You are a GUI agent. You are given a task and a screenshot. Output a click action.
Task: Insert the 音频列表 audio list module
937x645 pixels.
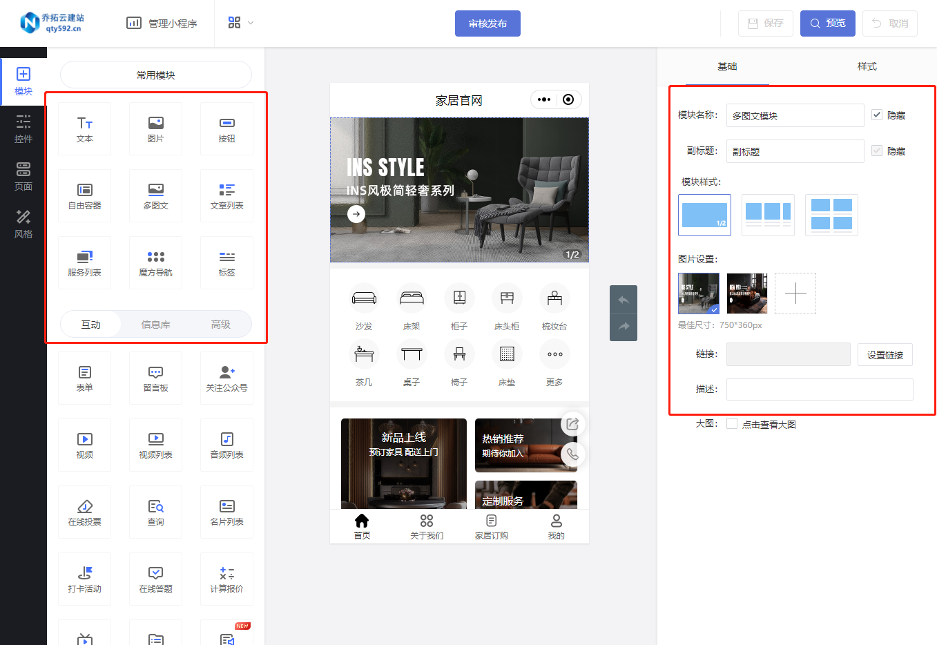[x=226, y=445]
